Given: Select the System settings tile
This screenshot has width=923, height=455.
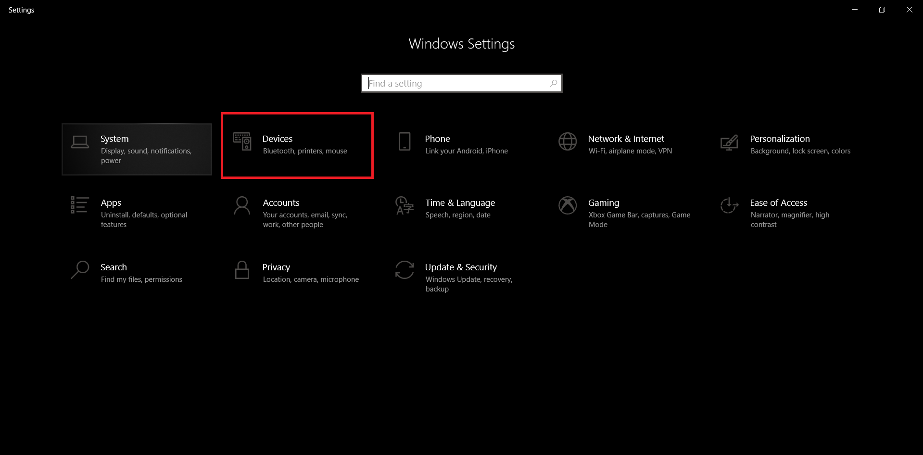Looking at the screenshot, I should [137, 149].
